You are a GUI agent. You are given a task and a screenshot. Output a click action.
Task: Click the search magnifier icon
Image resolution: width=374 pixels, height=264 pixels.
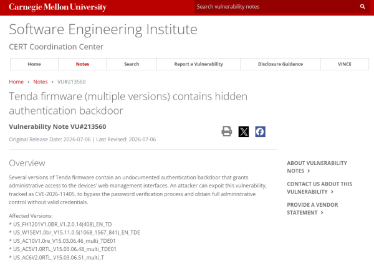pyautogui.click(x=362, y=7)
